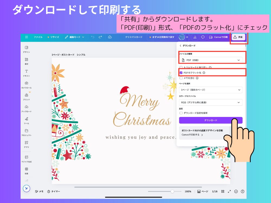
Task: Enable the トリムマークと塗り足し checkbox
Action: tap(181, 67)
